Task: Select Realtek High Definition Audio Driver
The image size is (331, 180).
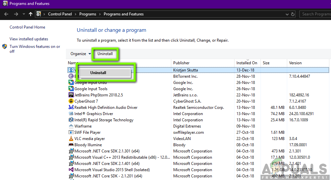Action: click(x=106, y=108)
